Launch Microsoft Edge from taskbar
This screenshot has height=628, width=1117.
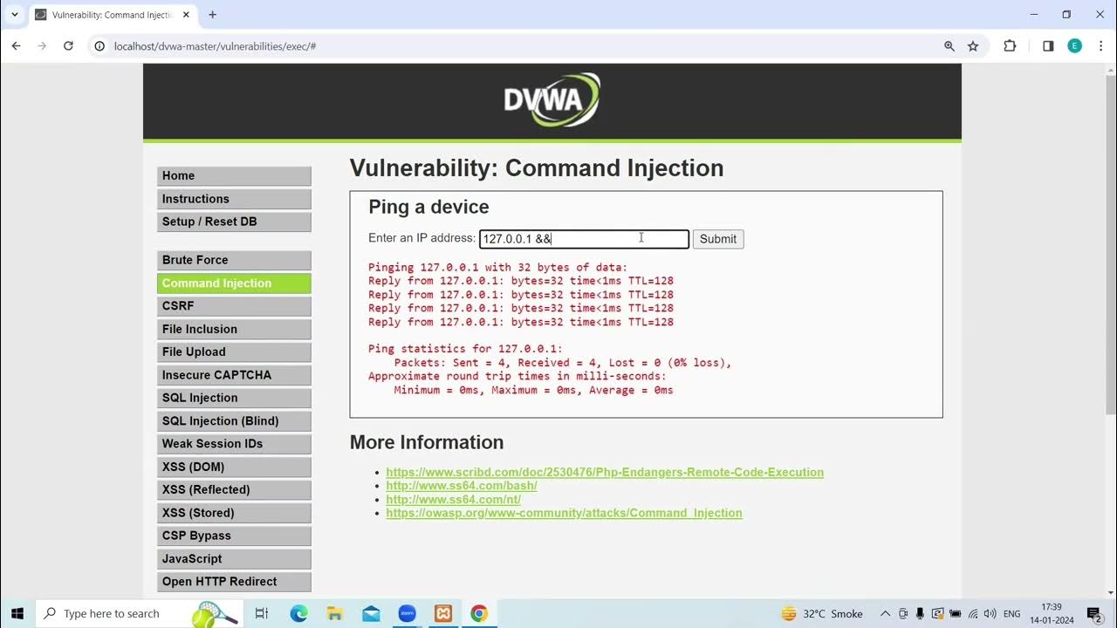[298, 613]
